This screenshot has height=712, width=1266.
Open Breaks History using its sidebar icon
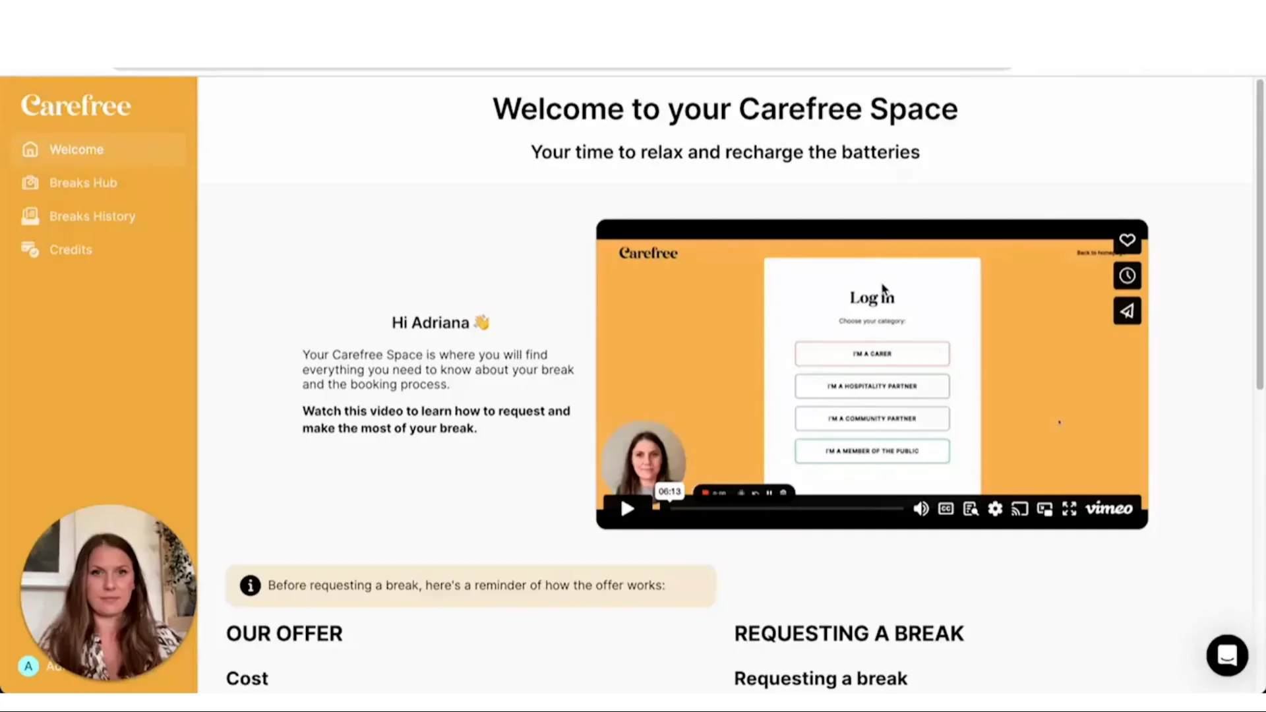click(30, 216)
